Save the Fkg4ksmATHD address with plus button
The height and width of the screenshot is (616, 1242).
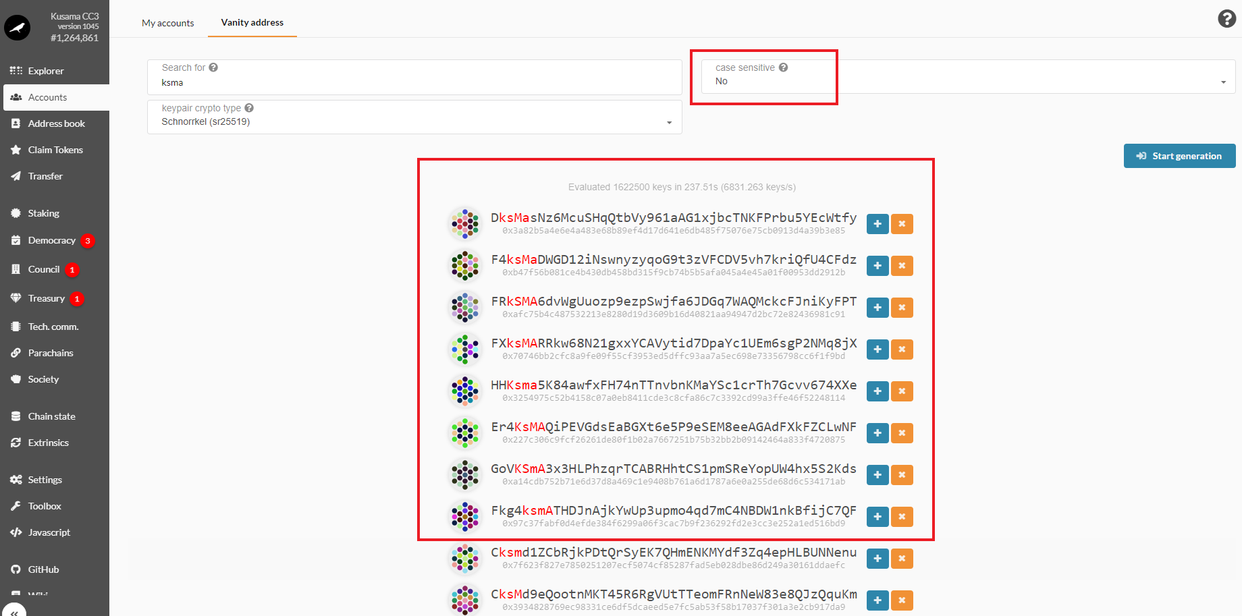(x=877, y=517)
